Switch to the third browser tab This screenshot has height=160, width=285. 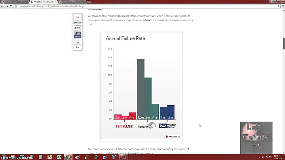pos(72,2)
